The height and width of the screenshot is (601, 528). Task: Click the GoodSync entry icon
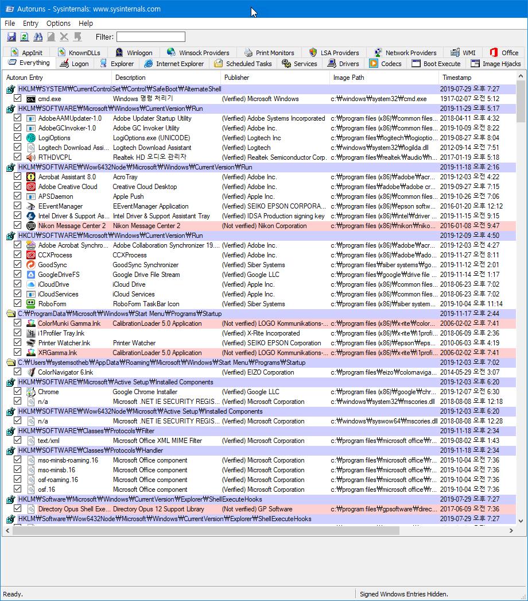click(31, 265)
